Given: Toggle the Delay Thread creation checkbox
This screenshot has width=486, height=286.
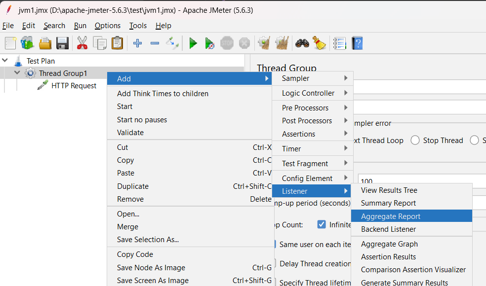Looking at the screenshot, I should click(x=275, y=263).
